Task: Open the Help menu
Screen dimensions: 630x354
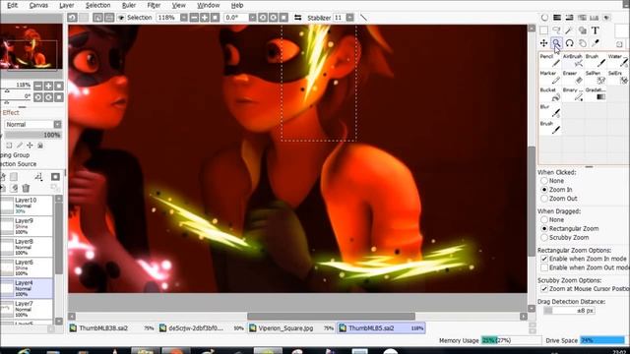Action: point(237,5)
